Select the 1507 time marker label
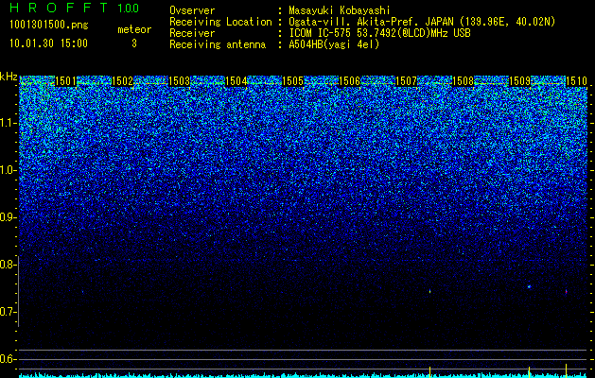The width and height of the screenshot is (595, 378). (407, 81)
